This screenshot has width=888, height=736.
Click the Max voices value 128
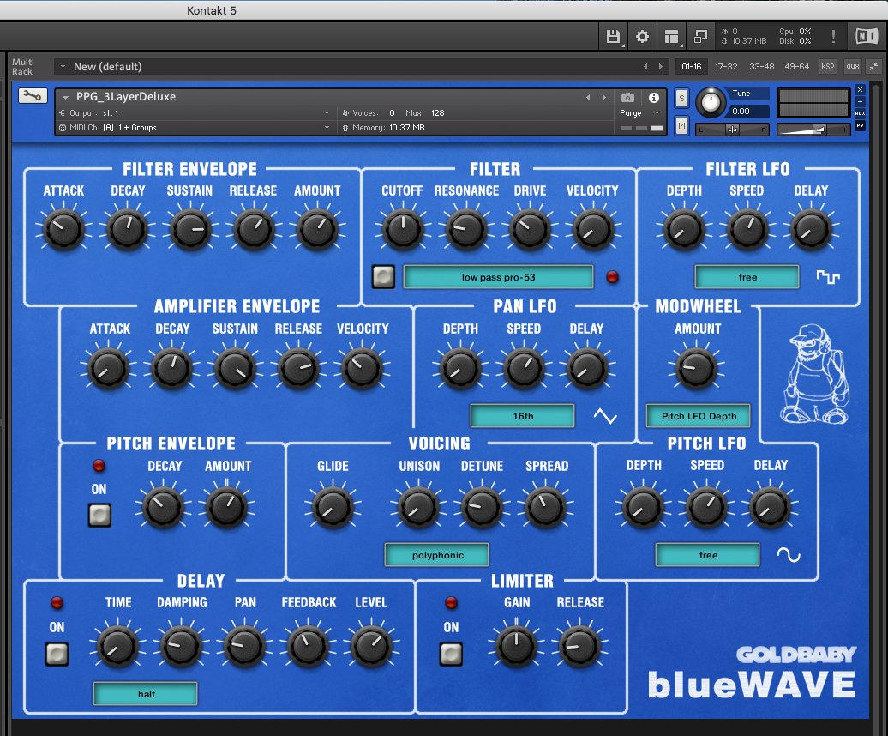pos(438,112)
